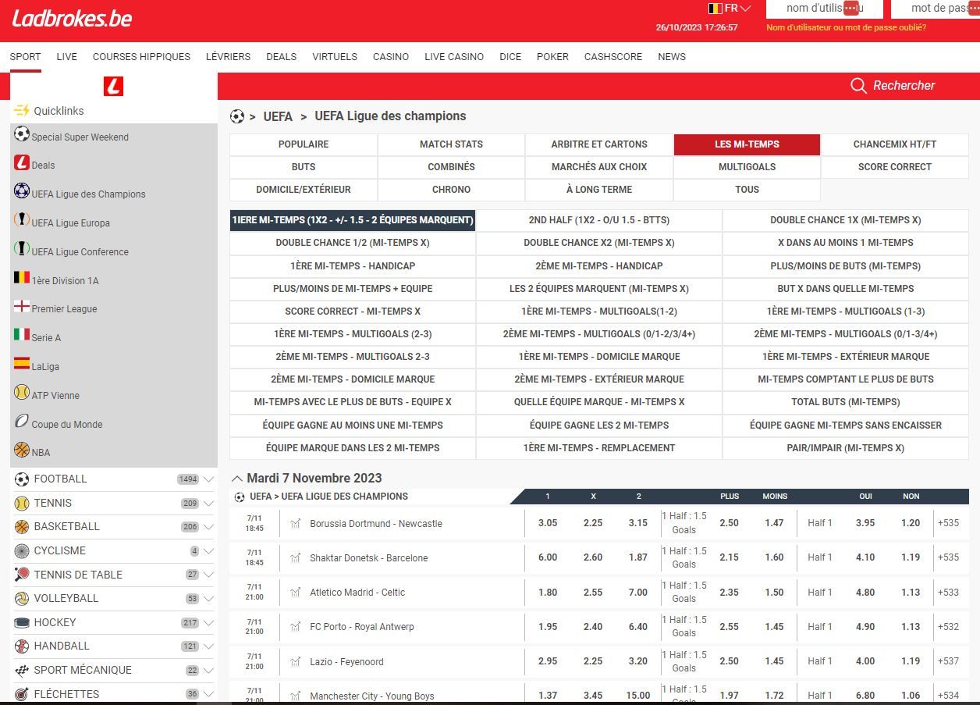Switch to the MATCH STATS tab
The height and width of the screenshot is (705, 980).
pos(451,144)
